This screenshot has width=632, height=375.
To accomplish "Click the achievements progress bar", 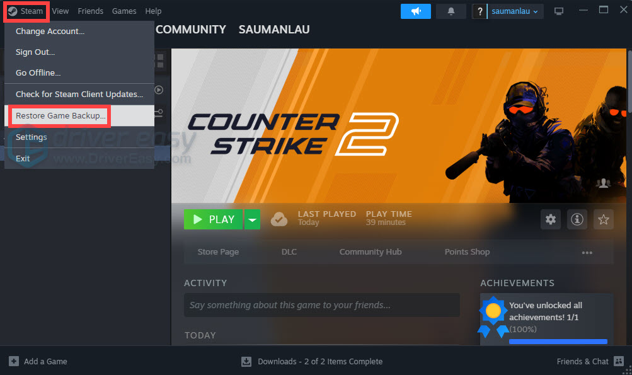I will click(x=557, y=340).
